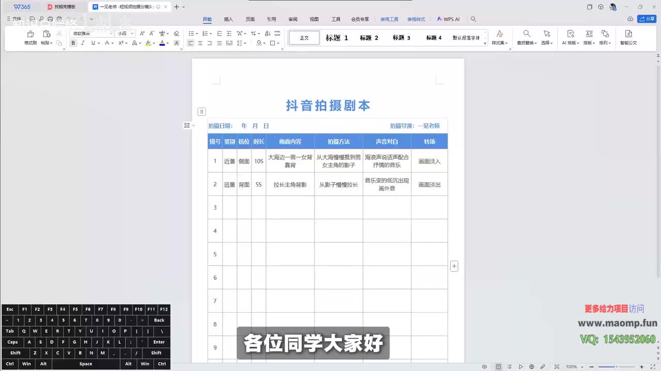Apply the 标题 3 heading style

(x=401, y=38)
